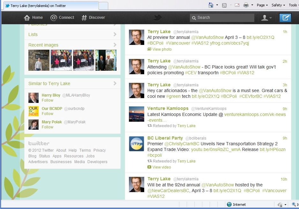Open a new blank browser tab
The image size is (299, 209).
coord(103,6)
